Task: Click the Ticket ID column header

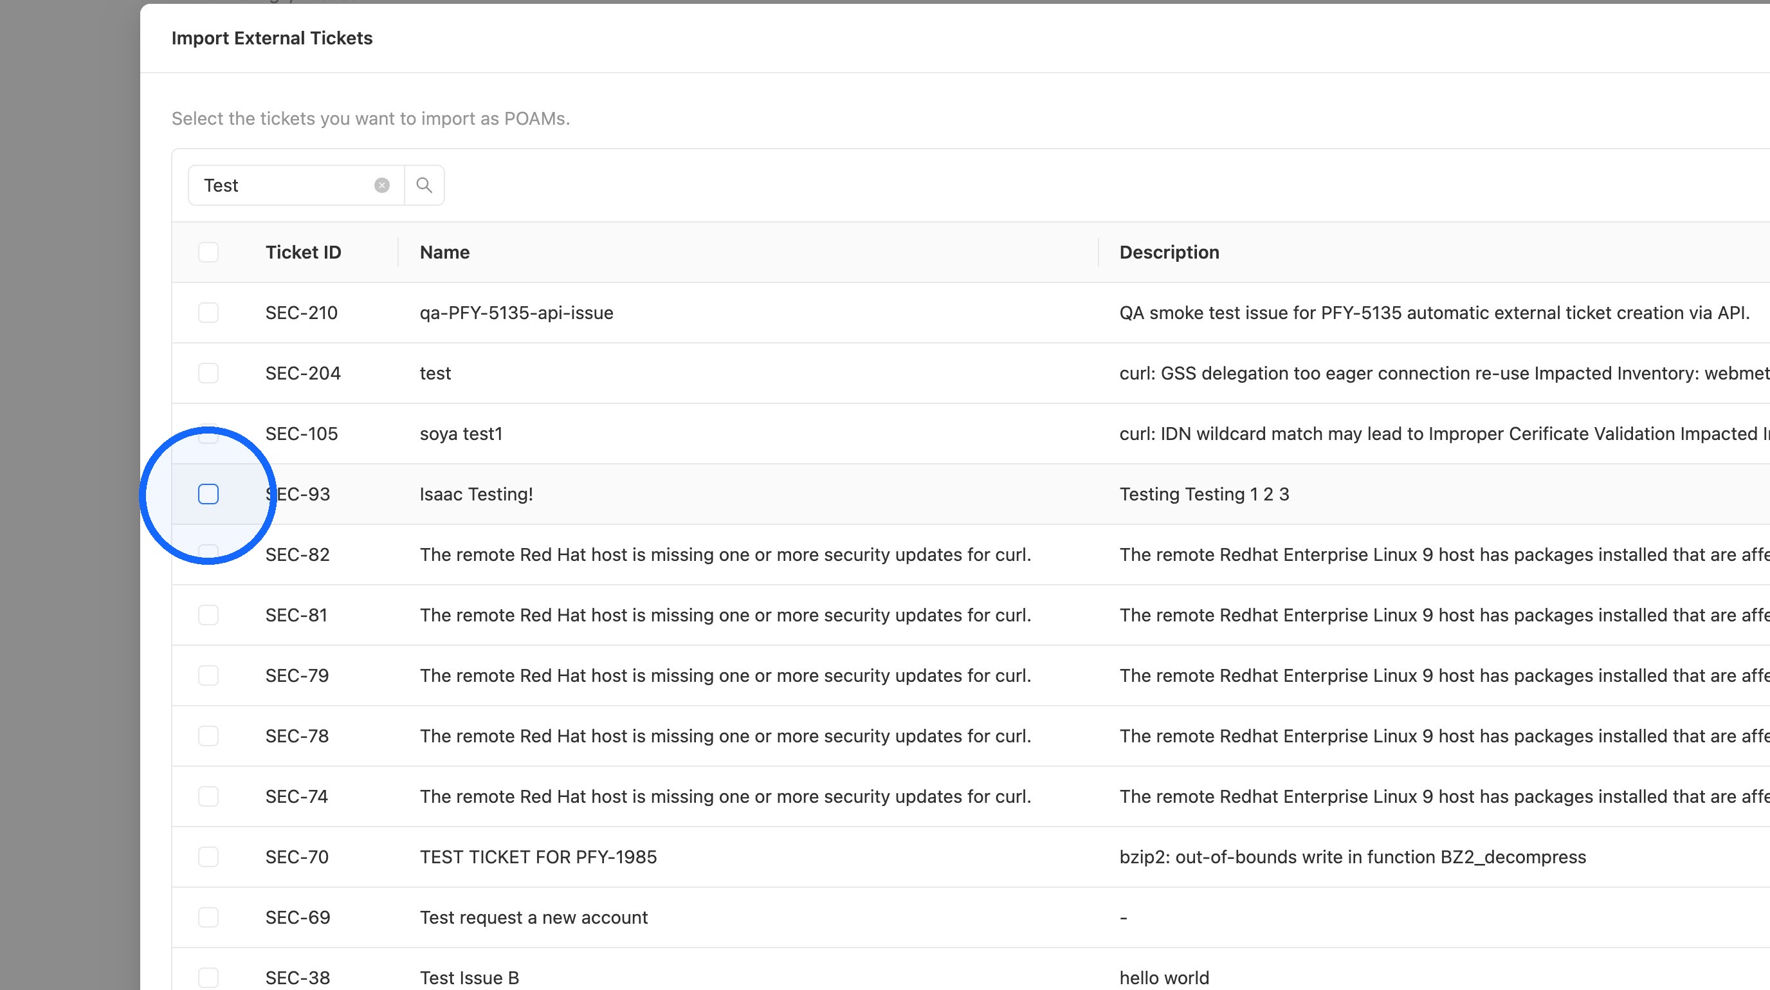Action: 303,252
